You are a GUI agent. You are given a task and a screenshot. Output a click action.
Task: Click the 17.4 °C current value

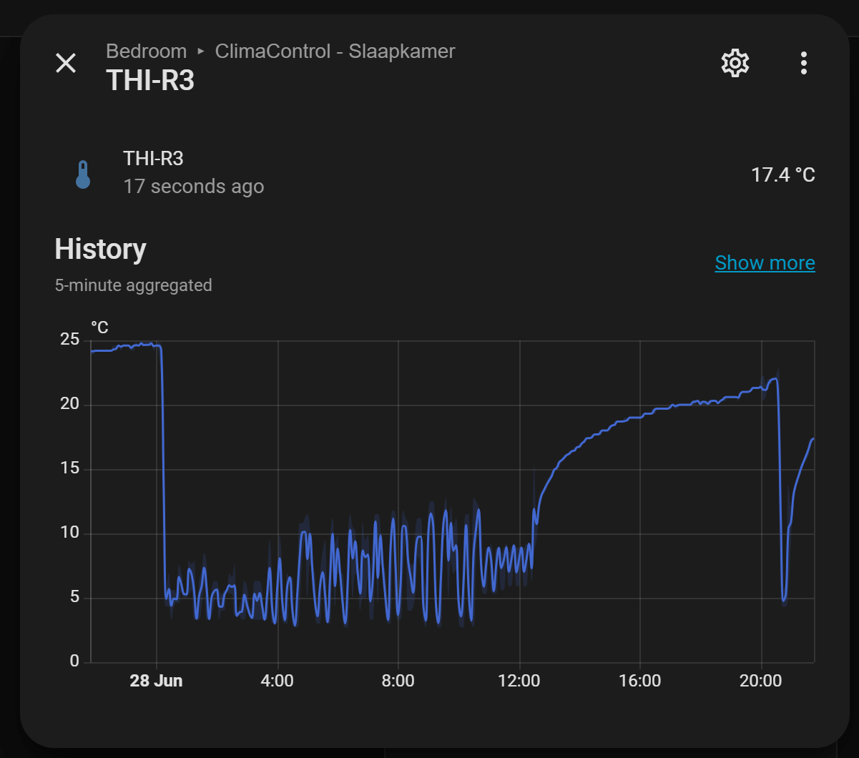click(782, 174)
